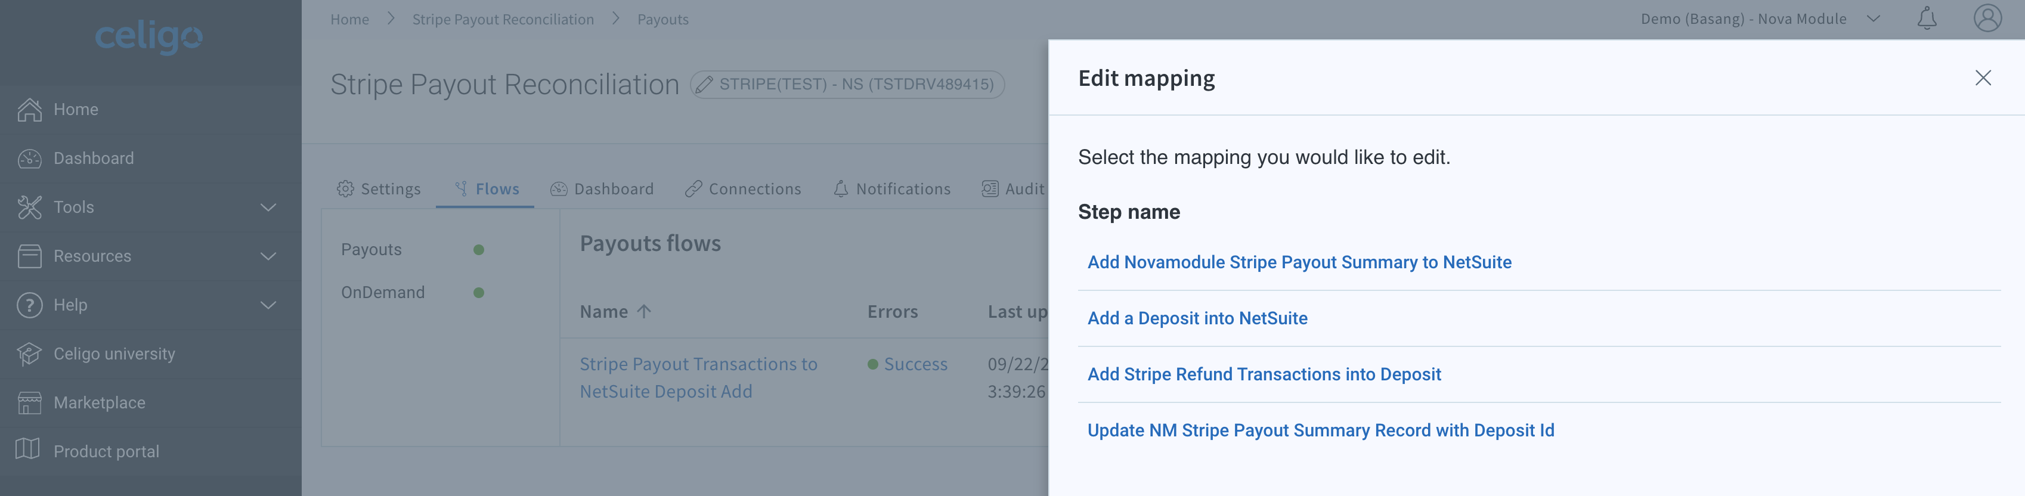Click the Tools wrench icon in sidebar
This screenshot has width=2025, height=496.
coord(30,207)
